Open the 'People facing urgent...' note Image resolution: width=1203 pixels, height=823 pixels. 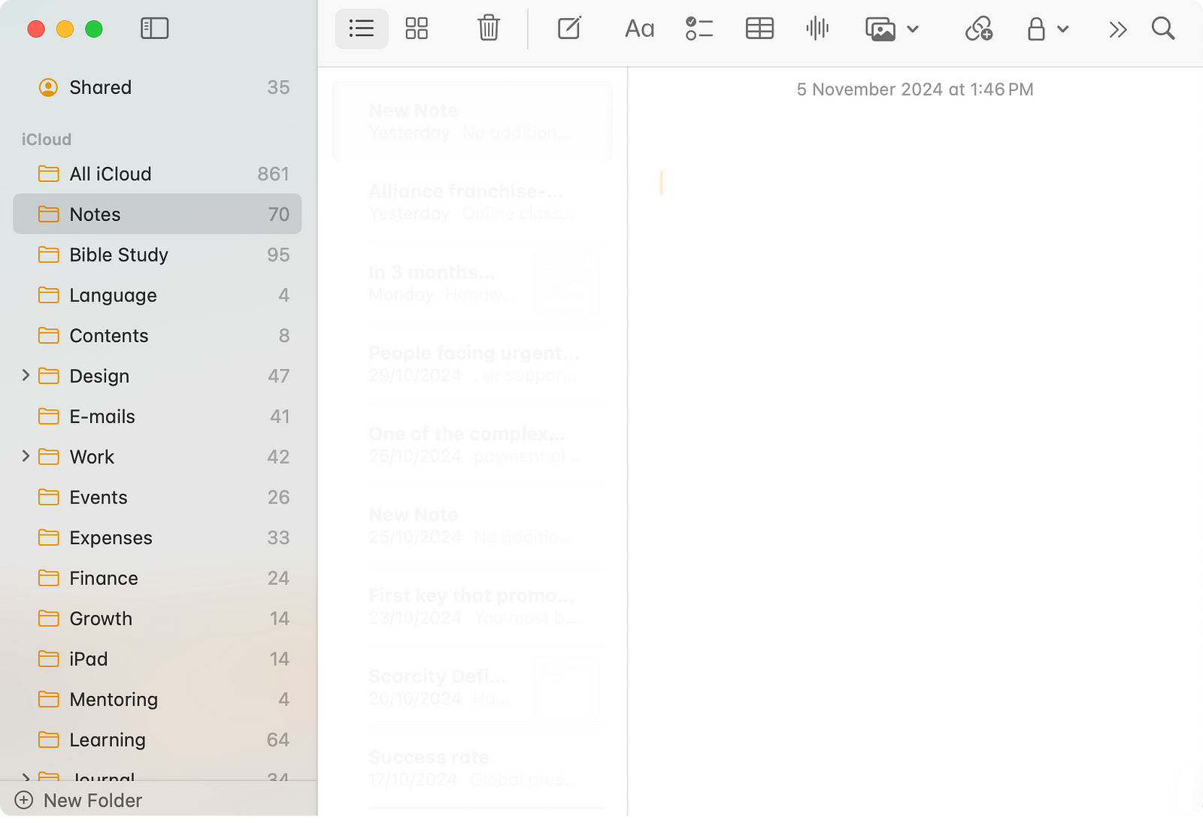point(472,364)
